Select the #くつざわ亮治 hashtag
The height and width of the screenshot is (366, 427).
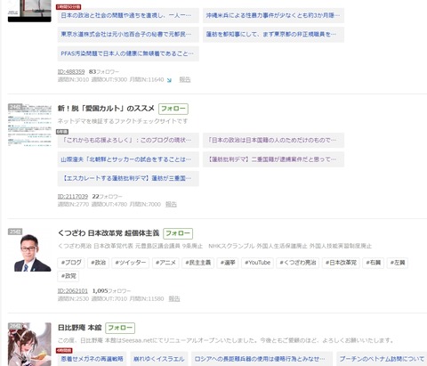click(x=298, y=263)
